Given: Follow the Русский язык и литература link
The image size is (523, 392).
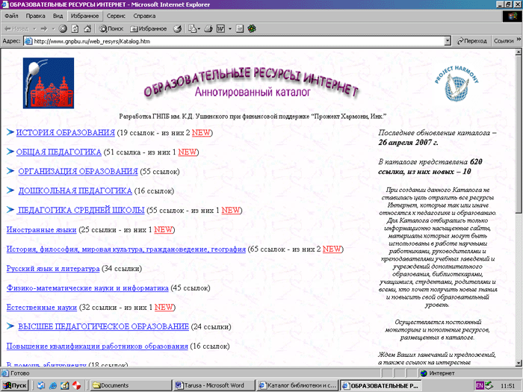Looking at the screenshot, I should point(52,268).
